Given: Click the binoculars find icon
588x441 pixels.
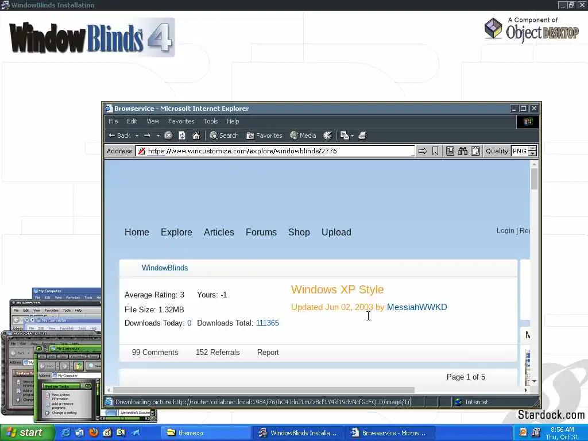Looking at the screenshot, I should (x=463, y=151).
